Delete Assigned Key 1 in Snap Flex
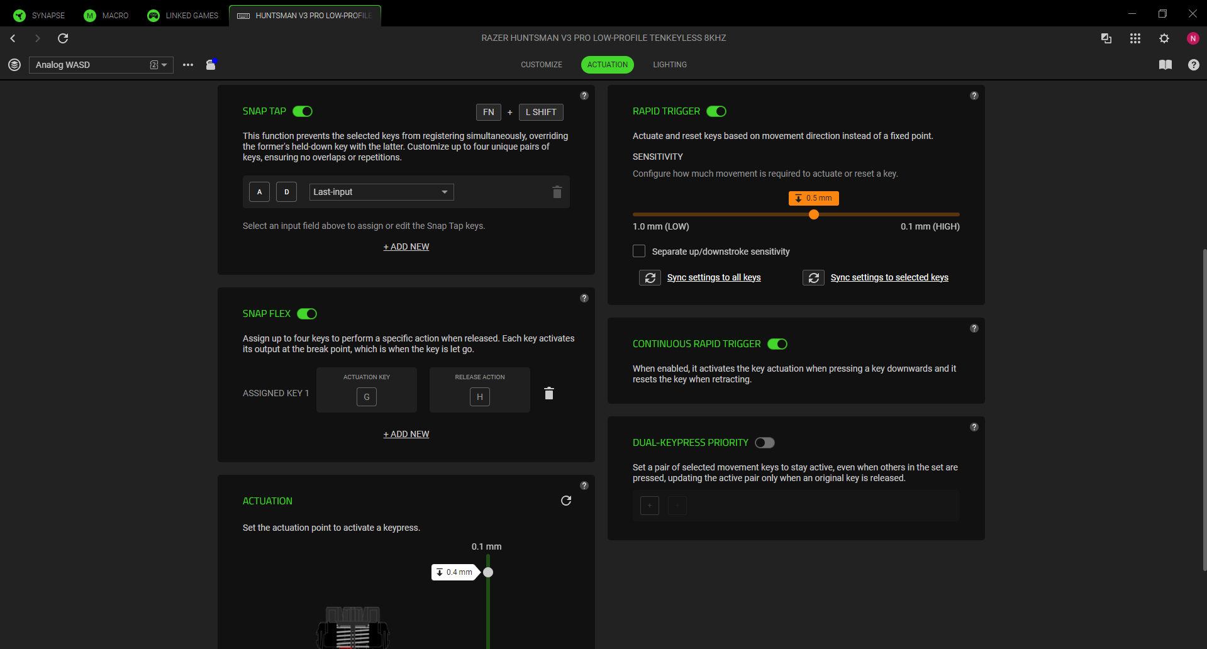The width and height of the screenshot is (1207, 649). (x=549, y=393)
